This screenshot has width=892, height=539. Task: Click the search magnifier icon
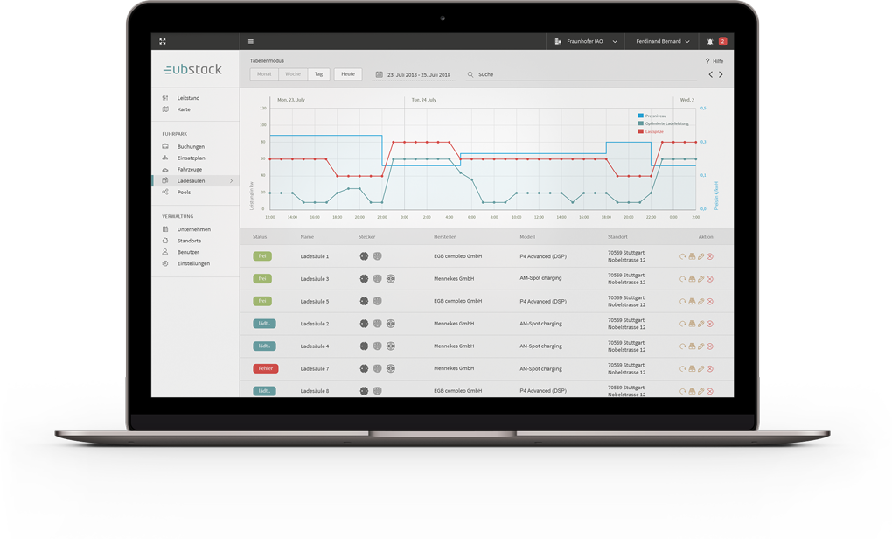click(470, 74)
